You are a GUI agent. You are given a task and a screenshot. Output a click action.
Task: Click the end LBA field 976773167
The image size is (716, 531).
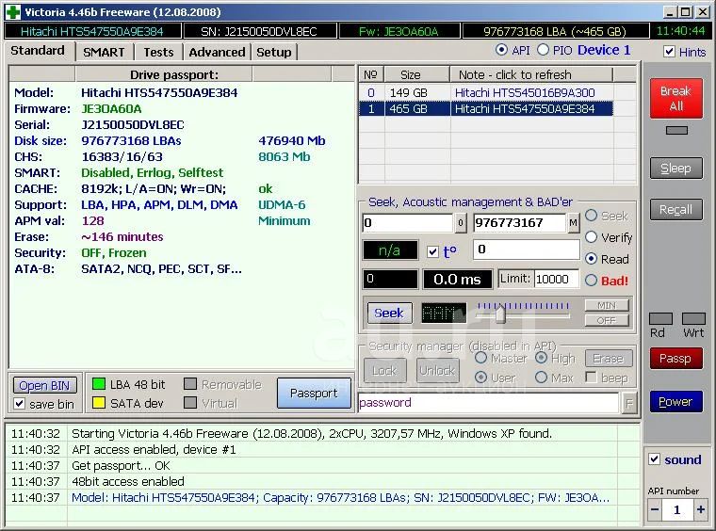[520, 223]
